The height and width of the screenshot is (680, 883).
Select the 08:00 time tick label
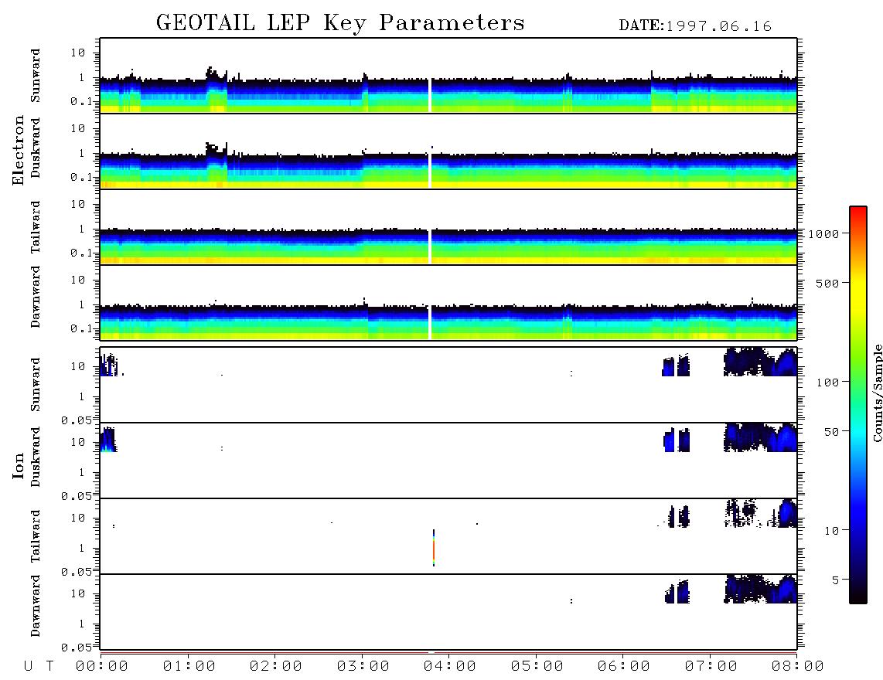[798, 666]
